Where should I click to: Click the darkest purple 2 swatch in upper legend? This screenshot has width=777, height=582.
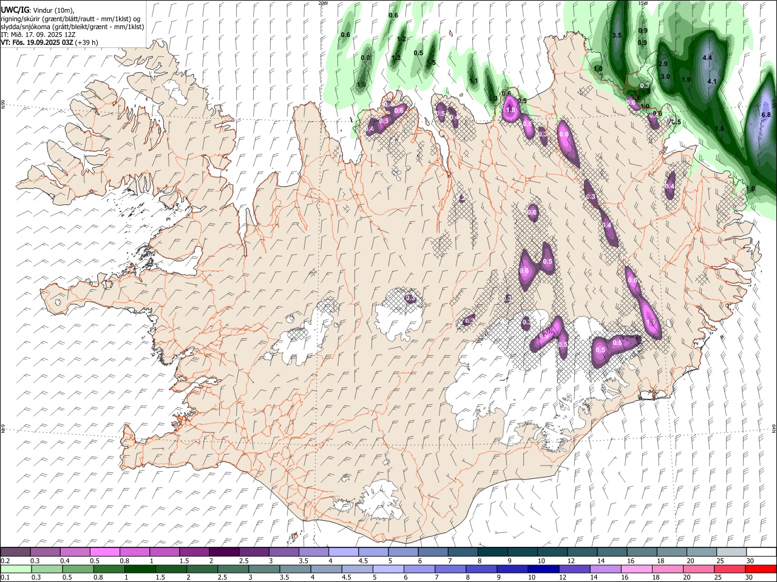click(224, 552)
